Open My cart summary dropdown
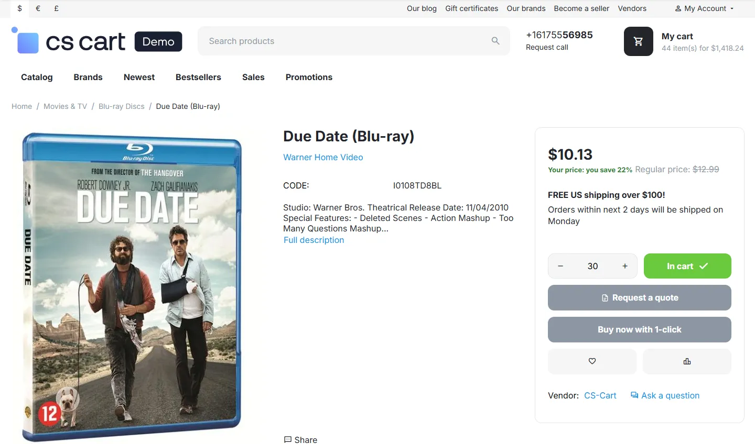 pyautogui.click(x=703, y=42)
